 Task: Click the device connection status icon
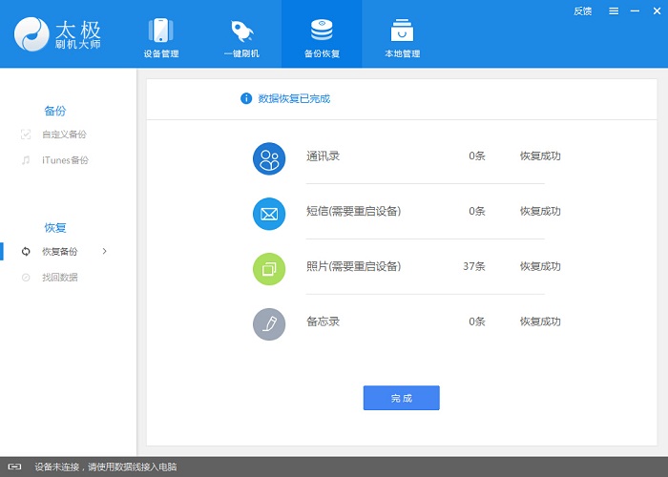(15, 467)
